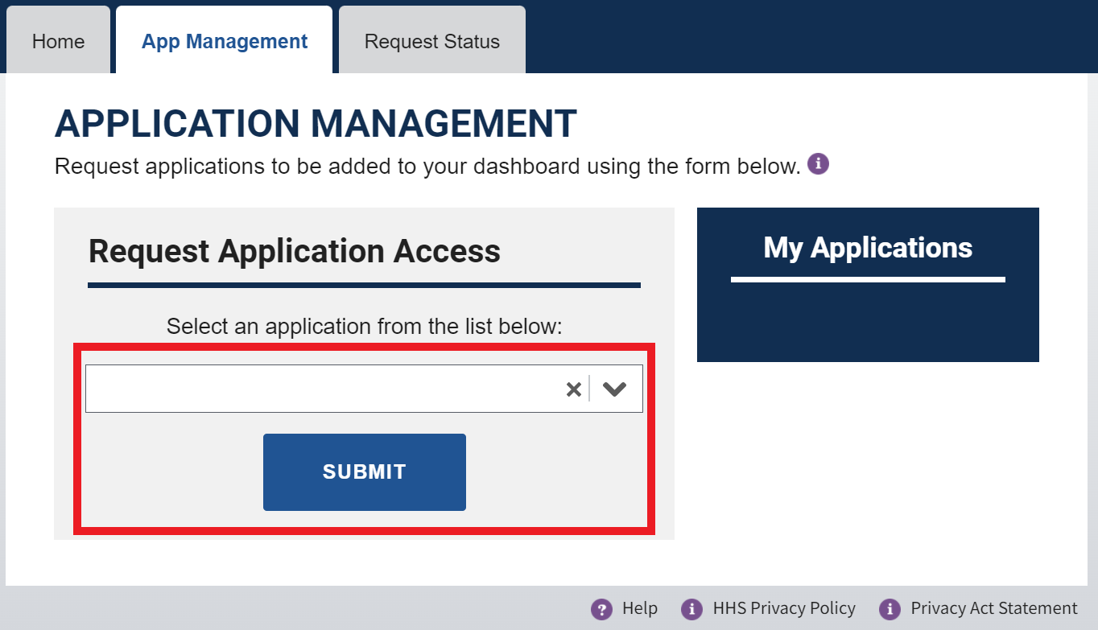Click the "Request applications to be added" description text
Image resolution: width=1098 pixels, height=630 pixels.
pos(427,167)
